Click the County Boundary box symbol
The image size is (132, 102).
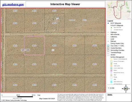click(x=108, y=48)
